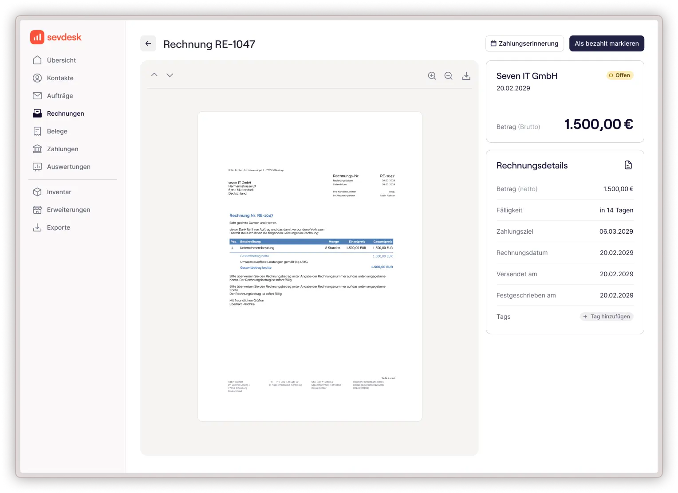Screen dimensions: 678x493
Task: Add a tag with Tag hinzufügen
Action: pyautogui.click(x=607, y=317)
